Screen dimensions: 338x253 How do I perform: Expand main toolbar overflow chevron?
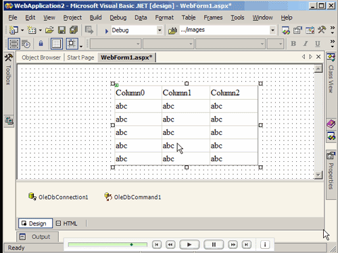[x=333, y=30]
